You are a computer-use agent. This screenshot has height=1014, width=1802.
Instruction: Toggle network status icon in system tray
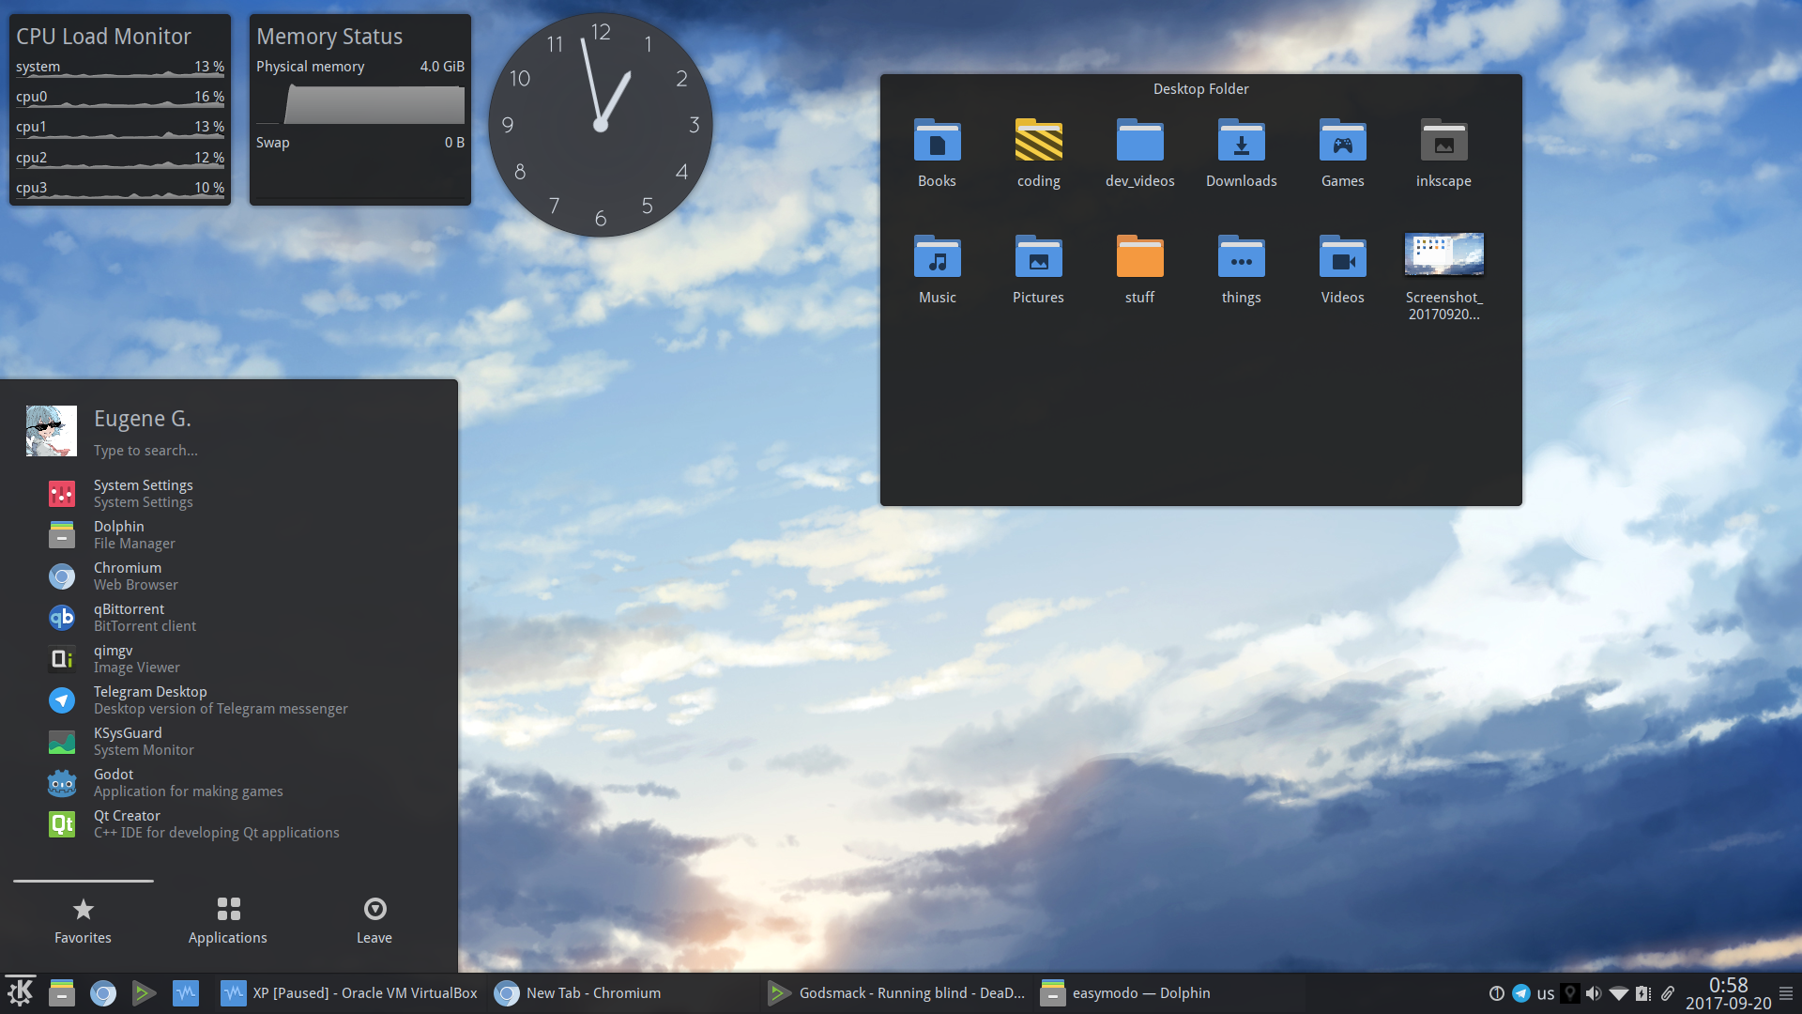tap(1611, 991)
